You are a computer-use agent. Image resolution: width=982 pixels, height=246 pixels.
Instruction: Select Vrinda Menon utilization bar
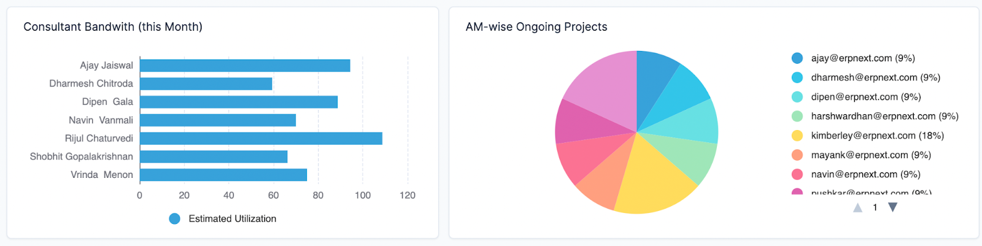pos(223,175)
